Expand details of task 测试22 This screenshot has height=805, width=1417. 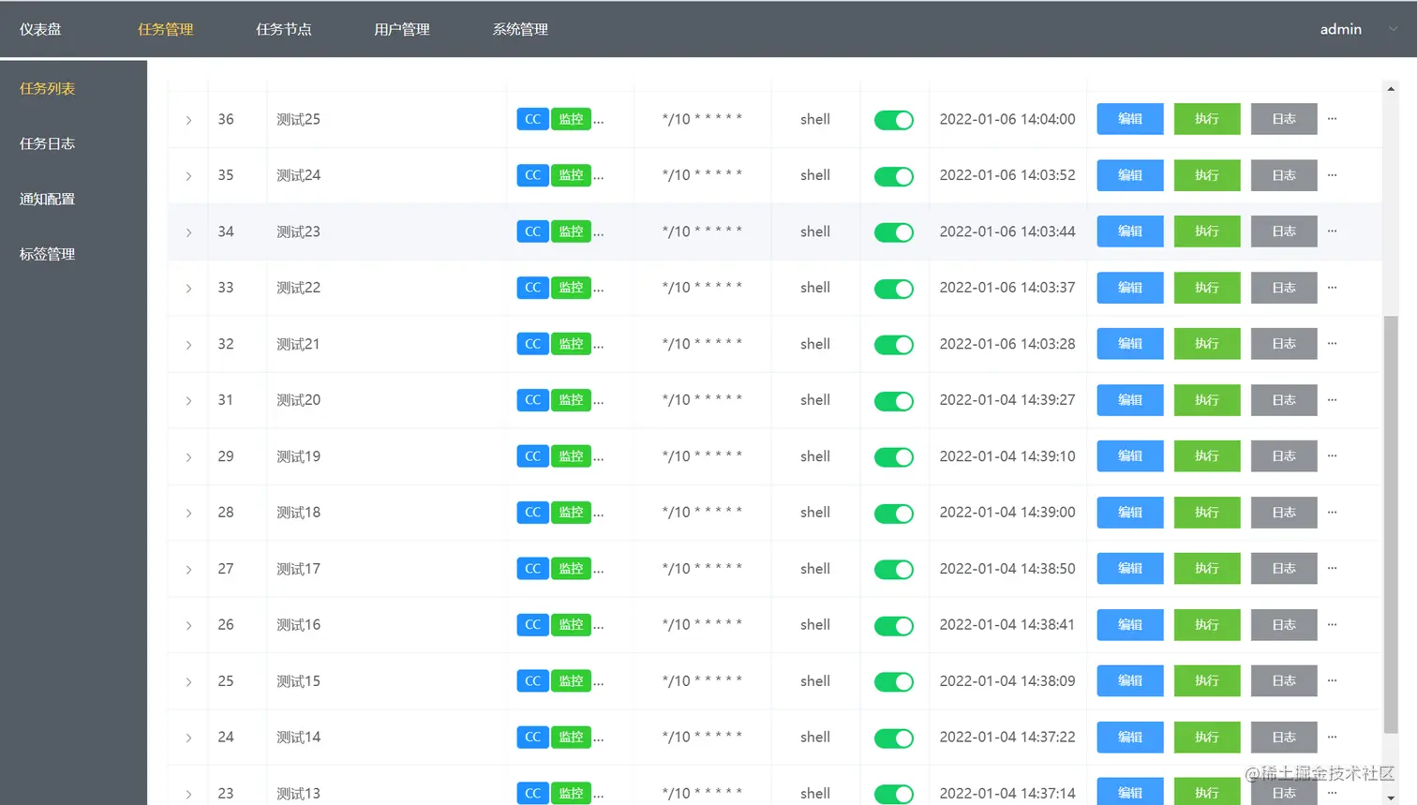pyautogui.click(x=188, y=289)
